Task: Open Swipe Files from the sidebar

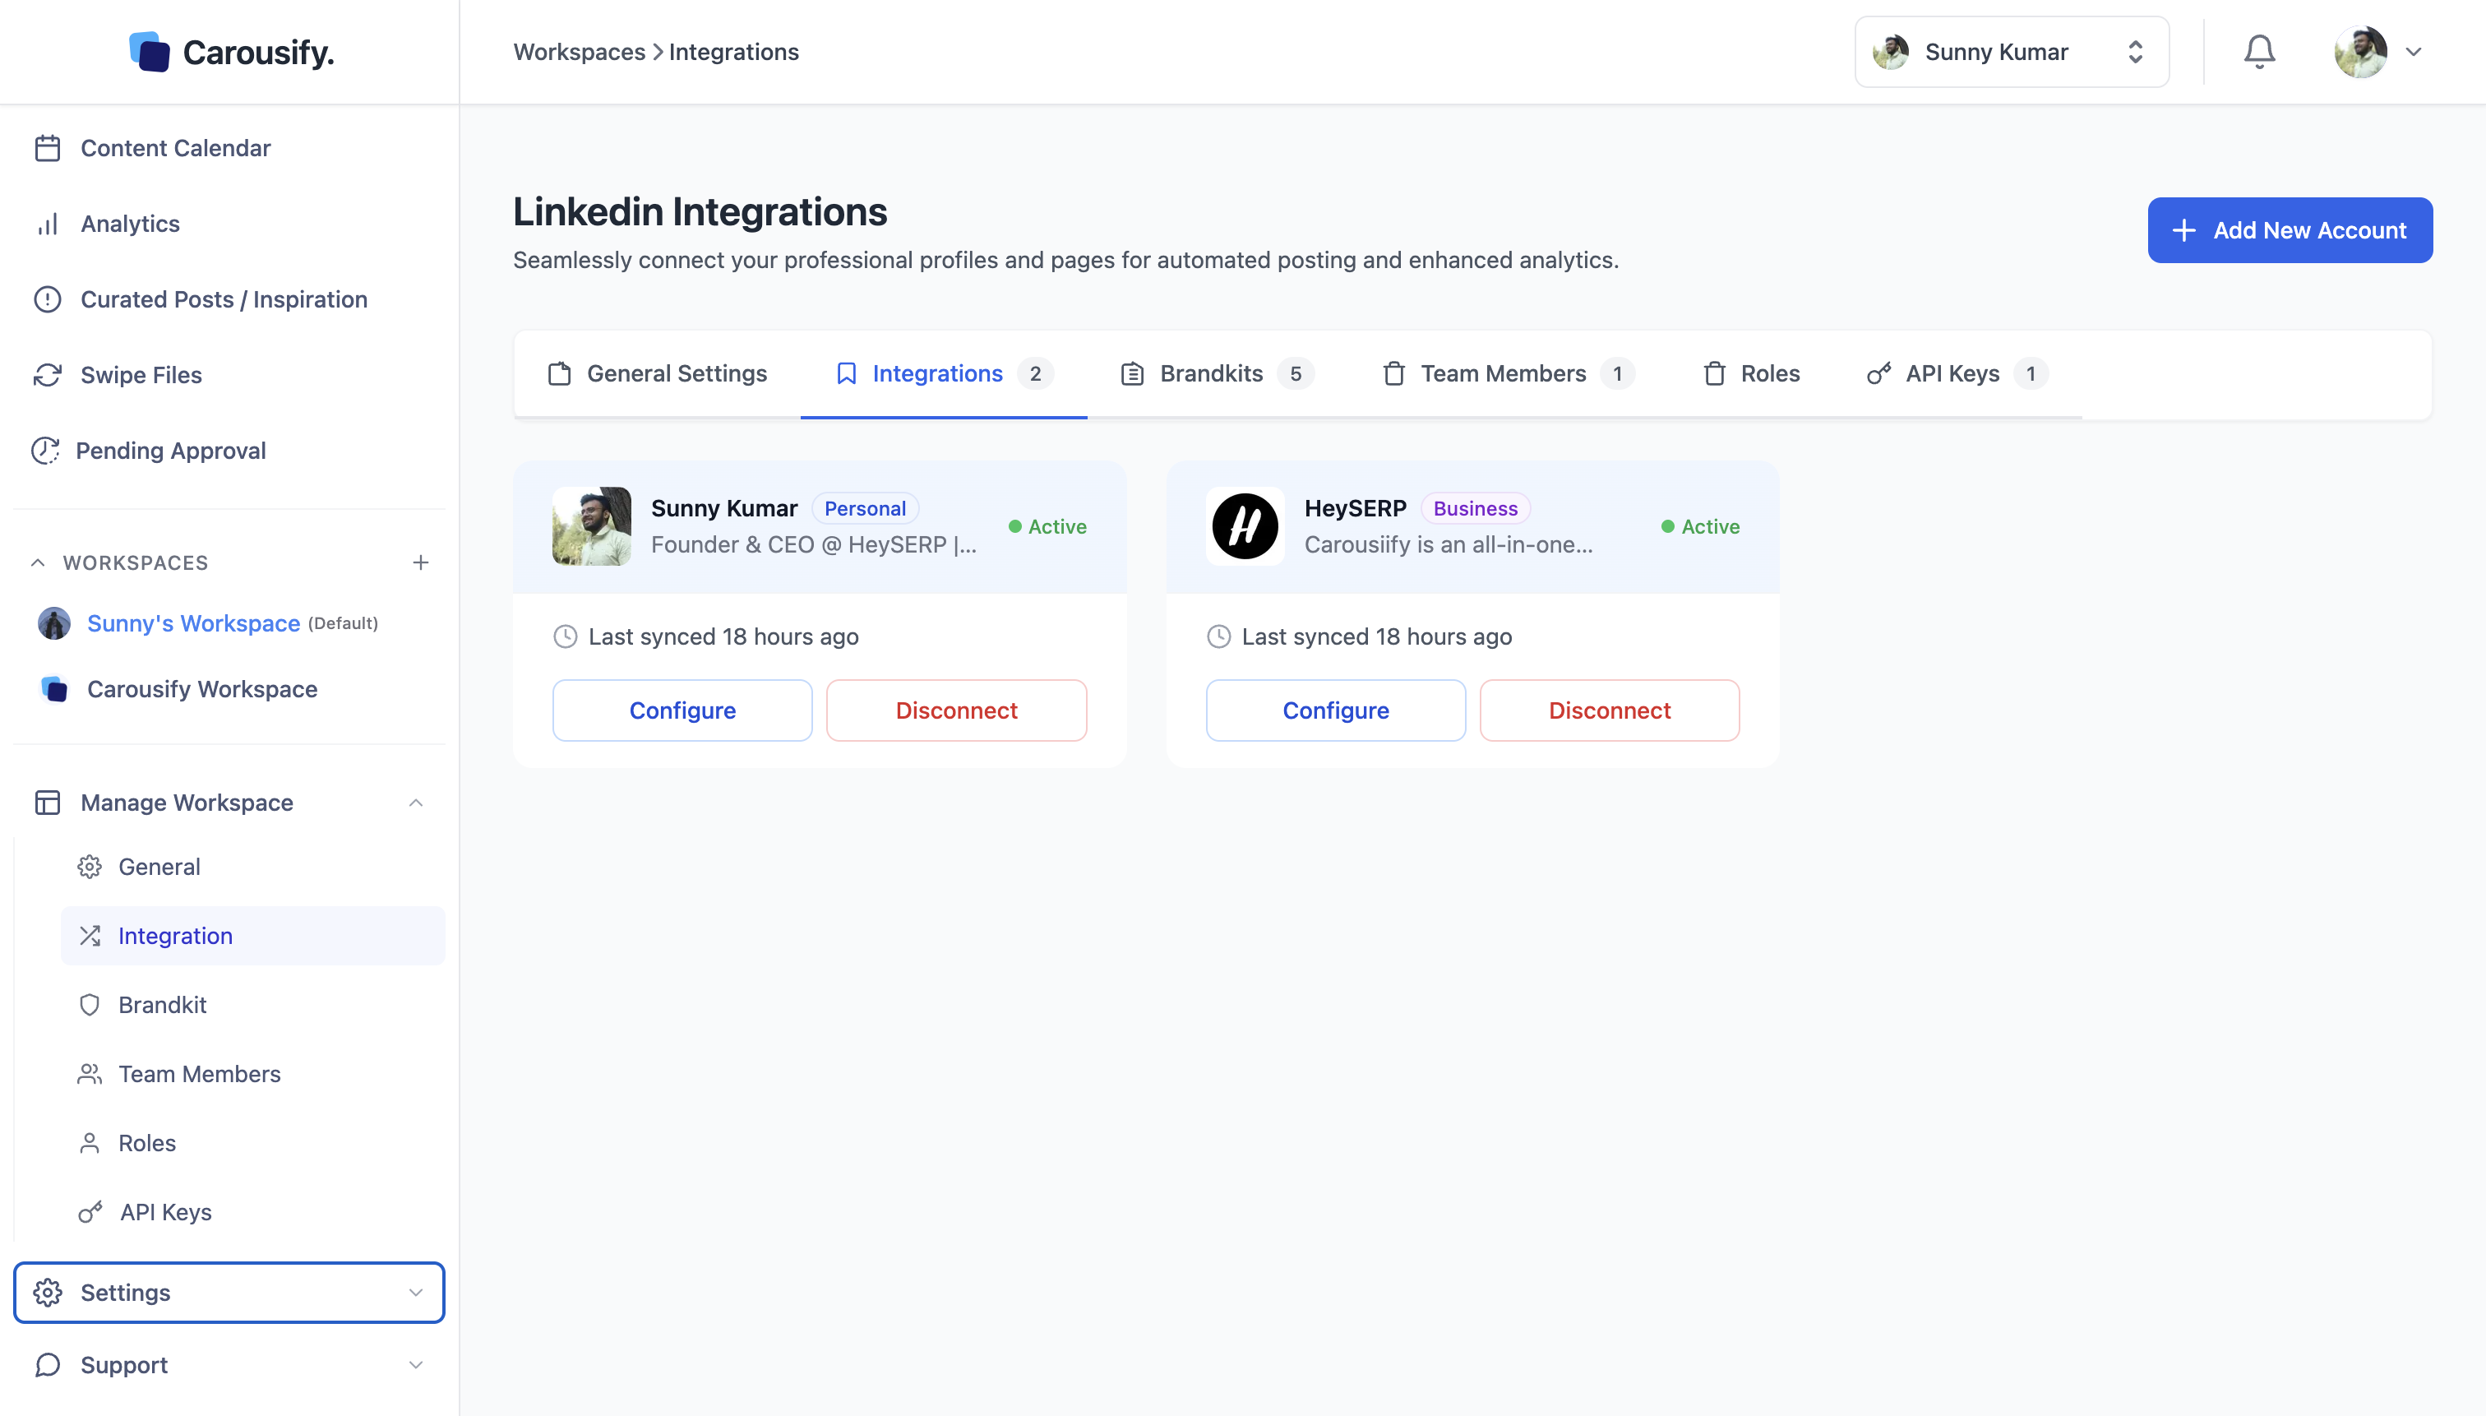Action: pos(141,376)
